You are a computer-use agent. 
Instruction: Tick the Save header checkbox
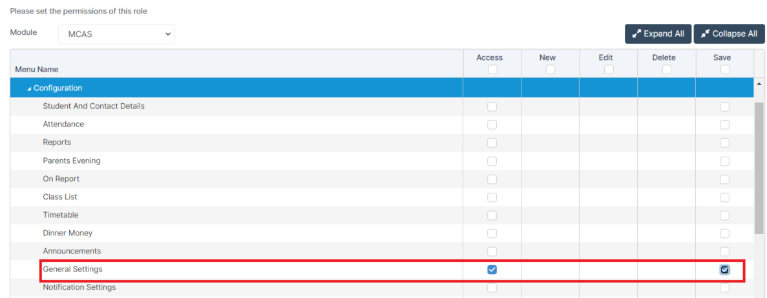coord(725,70)
